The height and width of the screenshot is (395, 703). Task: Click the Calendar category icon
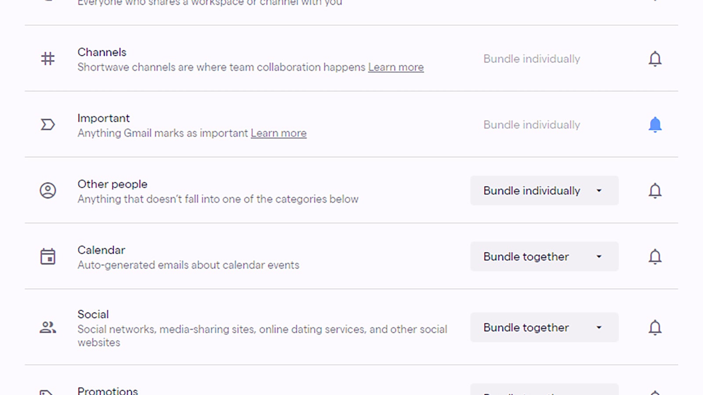tap(47, 256)
